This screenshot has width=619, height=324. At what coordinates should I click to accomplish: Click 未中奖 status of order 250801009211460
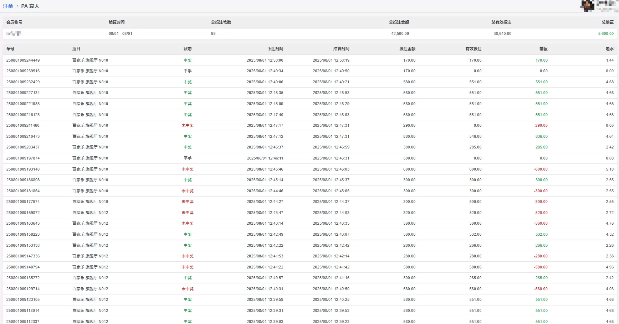(x=188, y=125)
